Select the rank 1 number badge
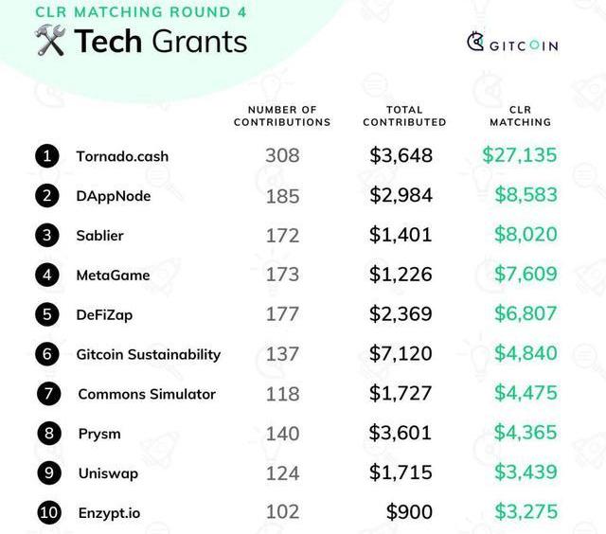The width and height of the screenshot is (606, 534). (x=47, y=156)
